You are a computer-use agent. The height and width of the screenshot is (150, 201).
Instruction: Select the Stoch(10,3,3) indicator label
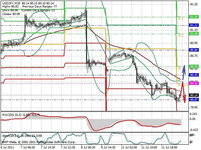coord(11,136)
